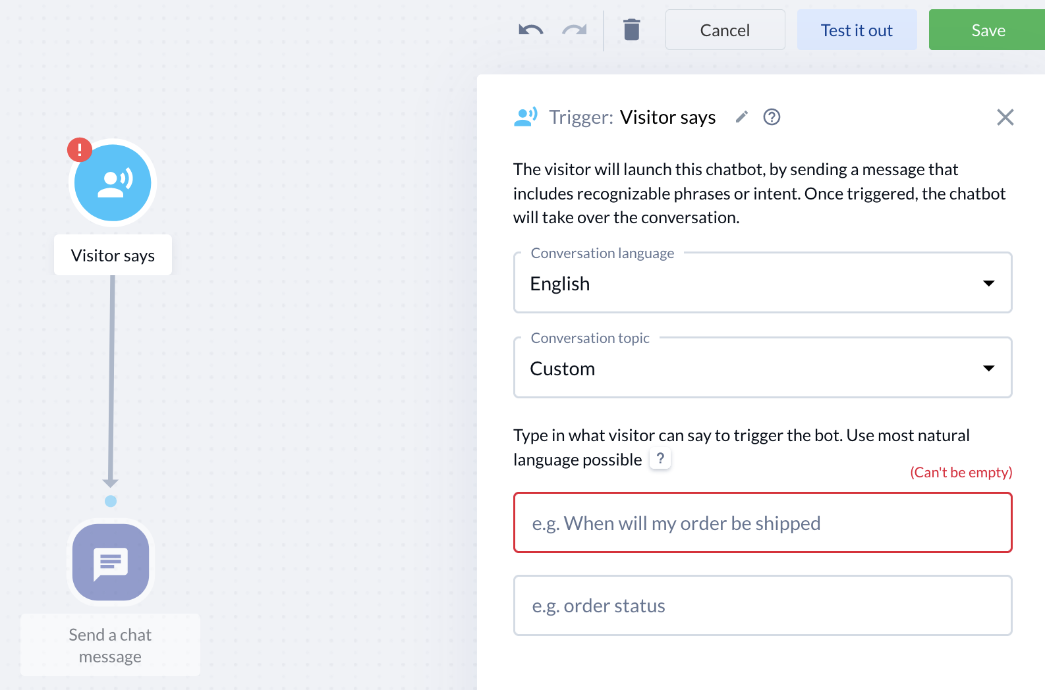Click the (Can't be empty) error text
The image size is (1045, 690).
[961, 473]
